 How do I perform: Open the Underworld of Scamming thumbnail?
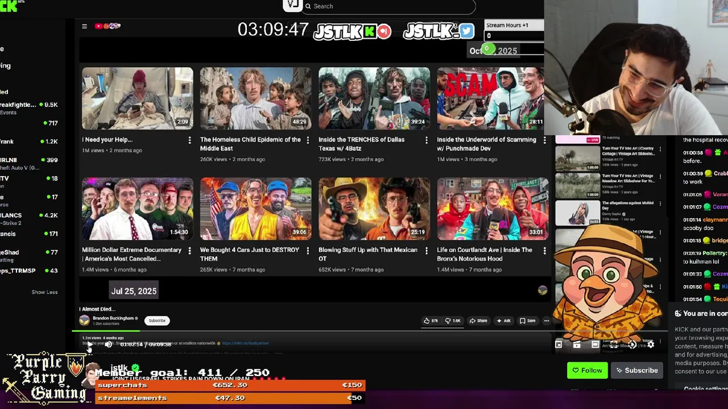[x=490, y=98]
